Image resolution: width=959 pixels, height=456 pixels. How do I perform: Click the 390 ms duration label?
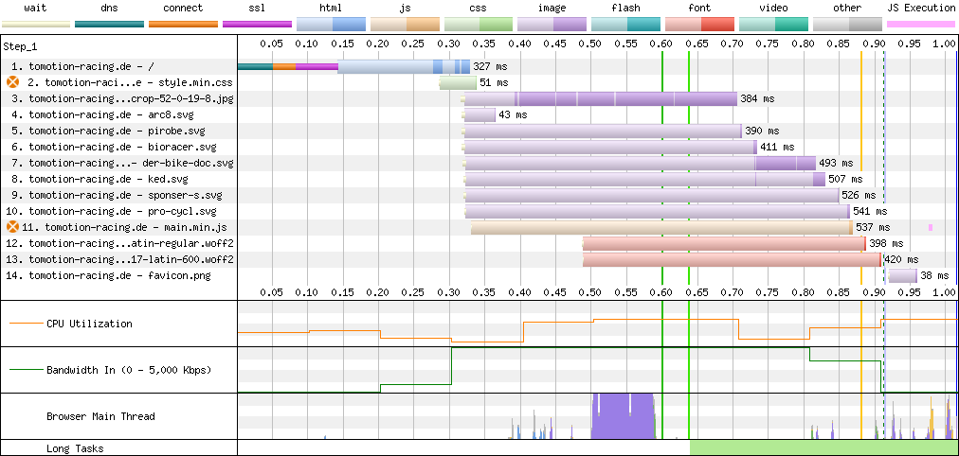[762, 131]
